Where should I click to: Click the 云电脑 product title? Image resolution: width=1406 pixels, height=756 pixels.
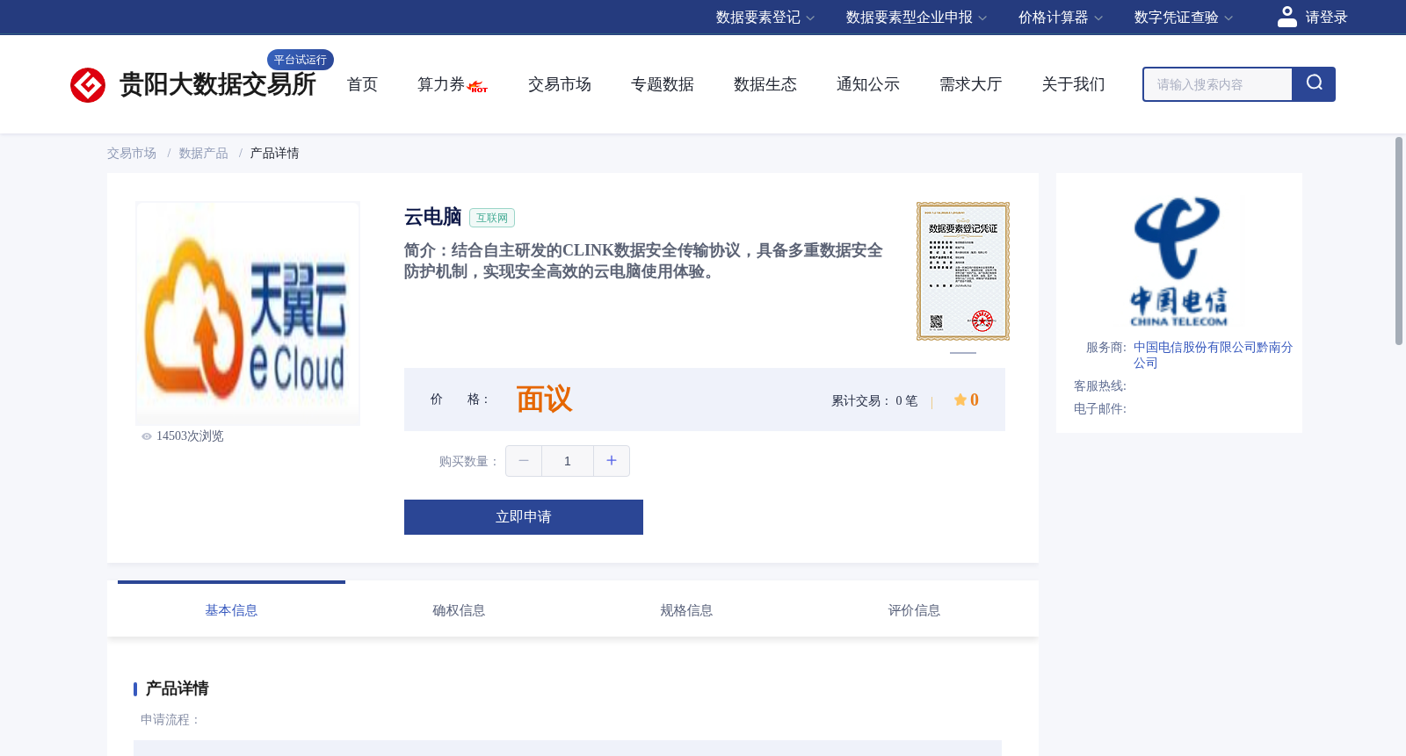coord(433,217)
